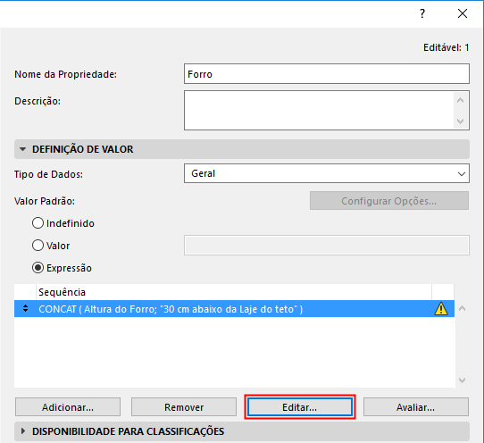The height and width of the screenshot is (443, 484).
Task: Close the property dialog window
Action: [462, 13]
